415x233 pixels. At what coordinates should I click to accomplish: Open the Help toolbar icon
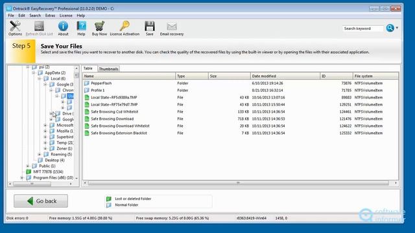[x=81, y=27]
